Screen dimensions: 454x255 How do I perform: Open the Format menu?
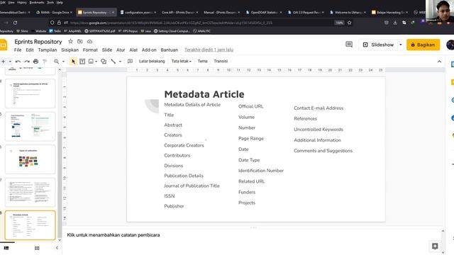[x=90, y=50]
